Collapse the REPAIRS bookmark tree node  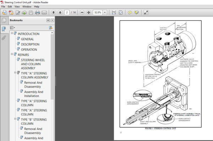coord(12,54)
